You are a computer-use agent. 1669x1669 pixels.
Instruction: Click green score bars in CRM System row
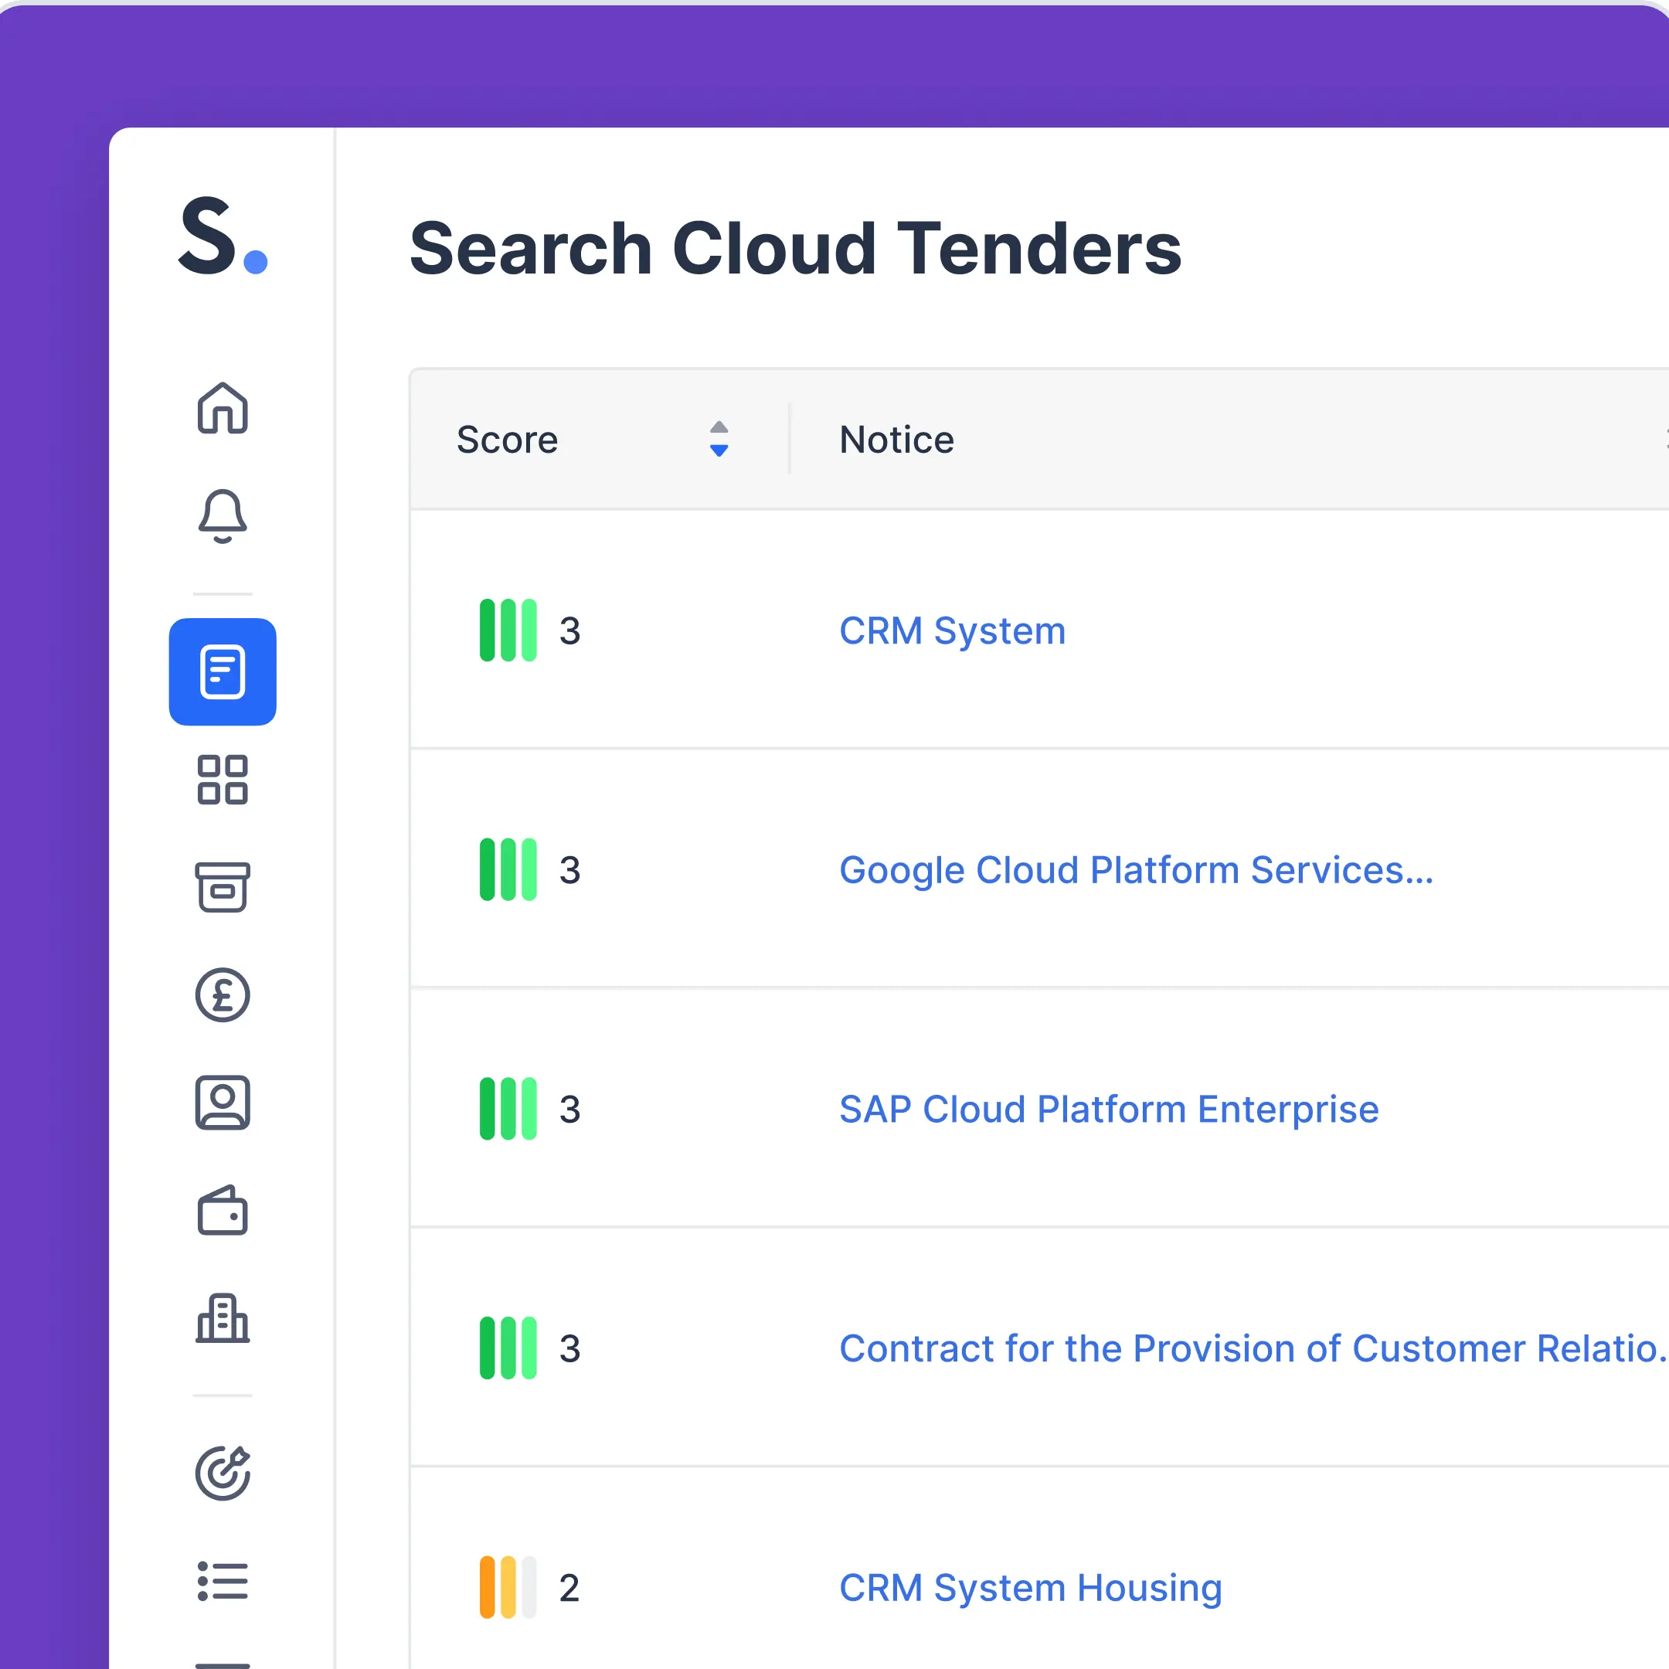pos(508,631)
